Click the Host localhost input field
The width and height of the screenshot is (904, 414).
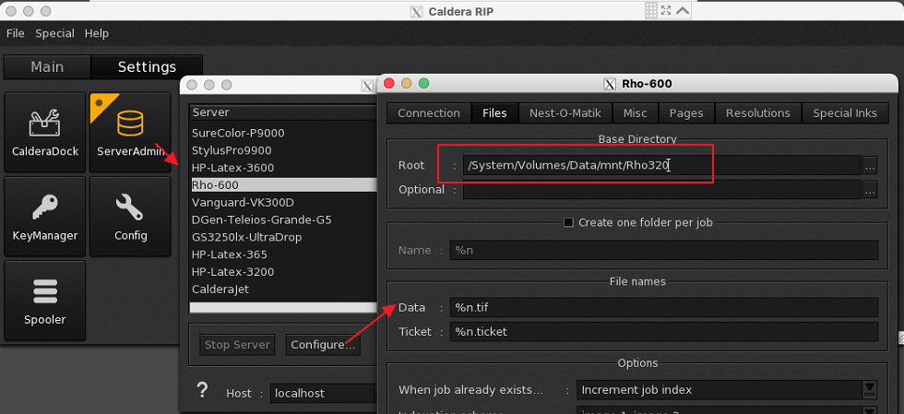click(x=321, y=393)
